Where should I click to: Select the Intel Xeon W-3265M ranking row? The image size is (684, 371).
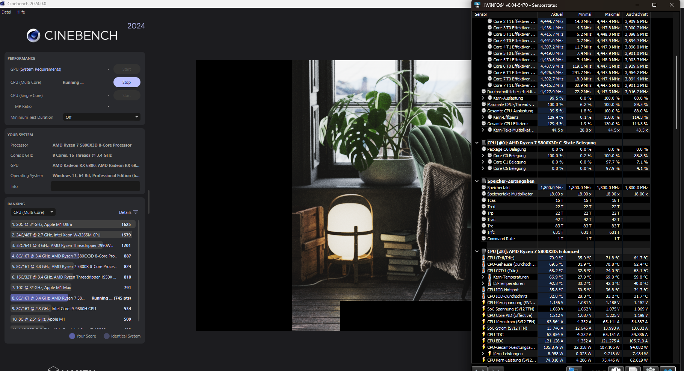[x=73, y=235]
